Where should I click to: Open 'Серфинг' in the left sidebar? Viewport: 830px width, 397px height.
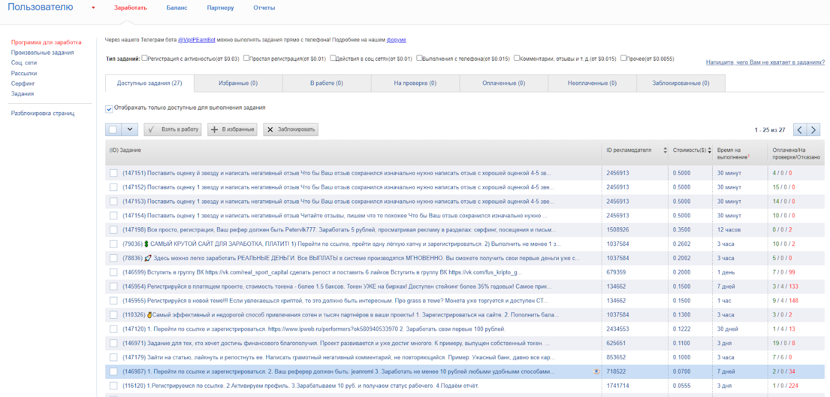23,84
